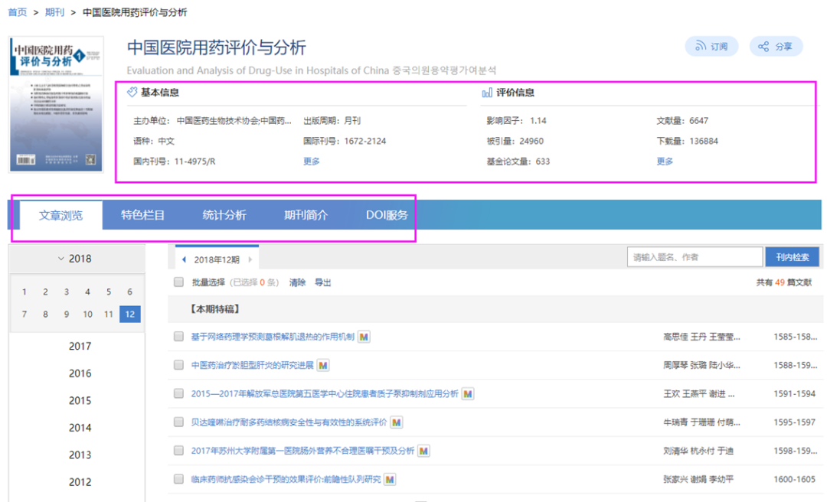Image resolution: width=827 pixels, height=502 pixels.
Task: Click the M icon beside 中医药治疗淤胆型肝炎的研究进展
Action: click(322, 365)
